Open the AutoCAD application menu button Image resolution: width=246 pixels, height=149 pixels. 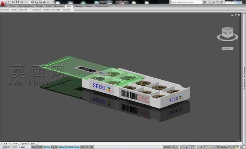pos(3,3)
